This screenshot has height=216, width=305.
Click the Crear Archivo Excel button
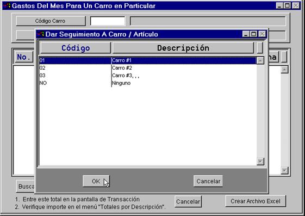point(256,201)
